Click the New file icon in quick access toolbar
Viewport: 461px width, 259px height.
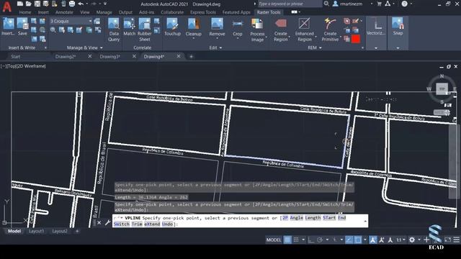[x=19, y=4]
